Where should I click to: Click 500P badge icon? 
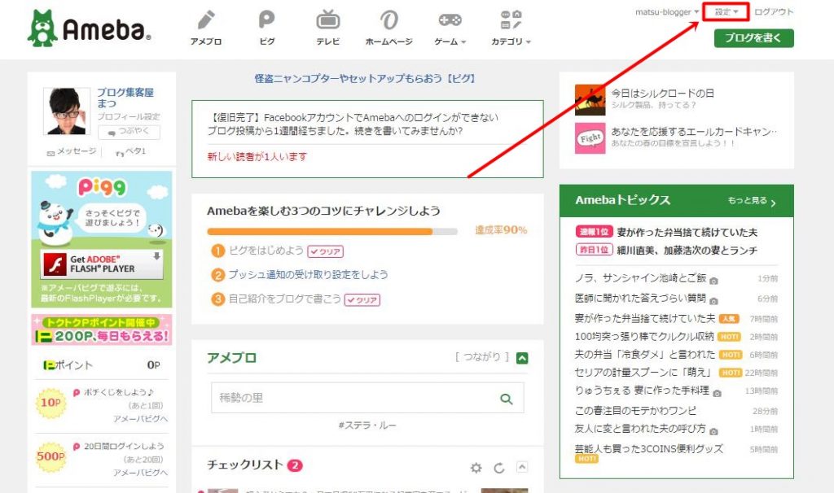50,456
